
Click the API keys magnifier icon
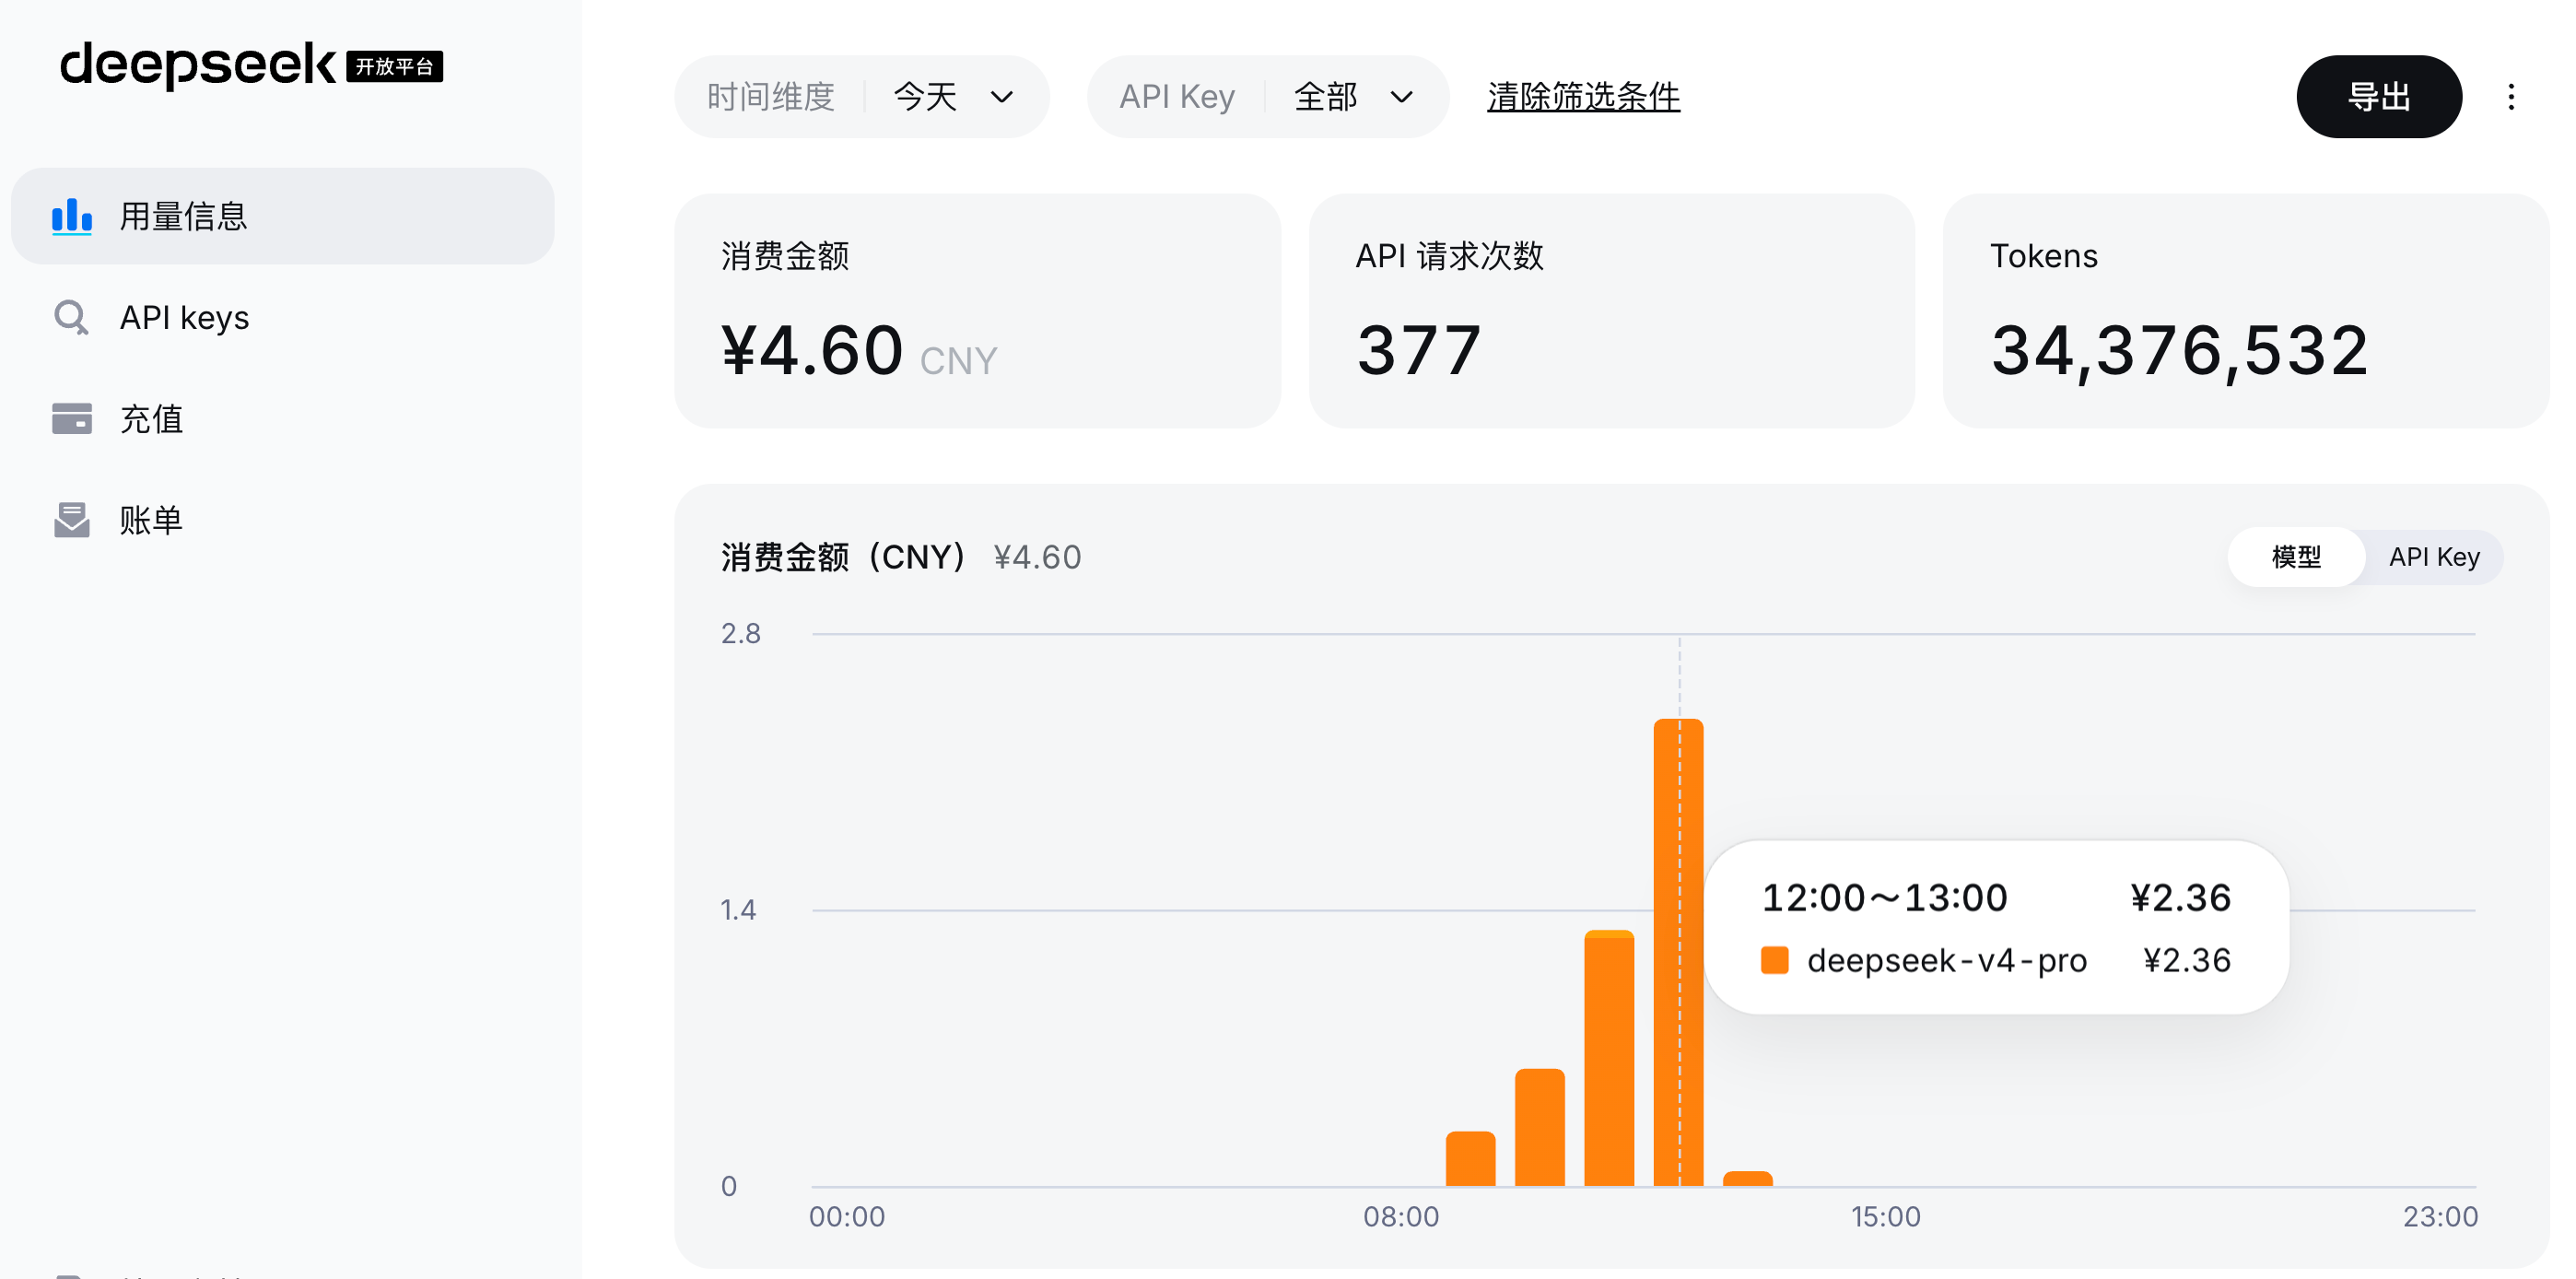coord(71,318)
